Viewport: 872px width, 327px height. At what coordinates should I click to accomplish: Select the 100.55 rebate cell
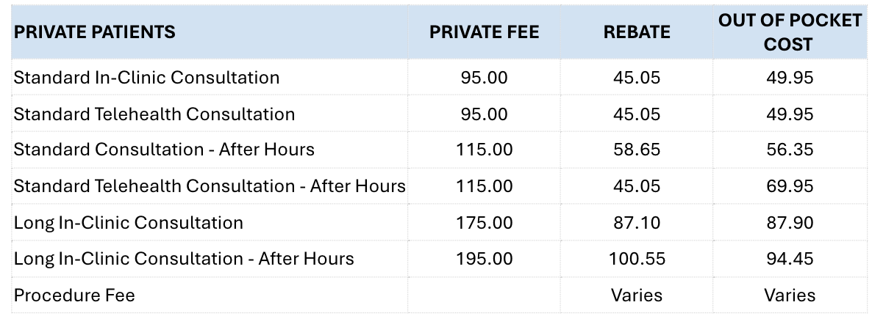tap(637, 259)
